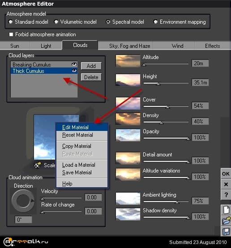Choose Save Material menu entry
Screen dimensions: 231x248
pos(82,172)
